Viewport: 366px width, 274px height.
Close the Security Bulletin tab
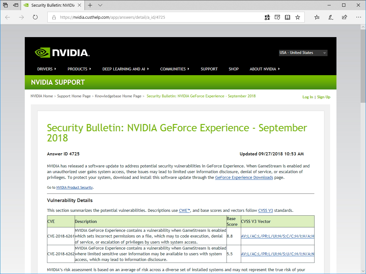coord(79,5)
